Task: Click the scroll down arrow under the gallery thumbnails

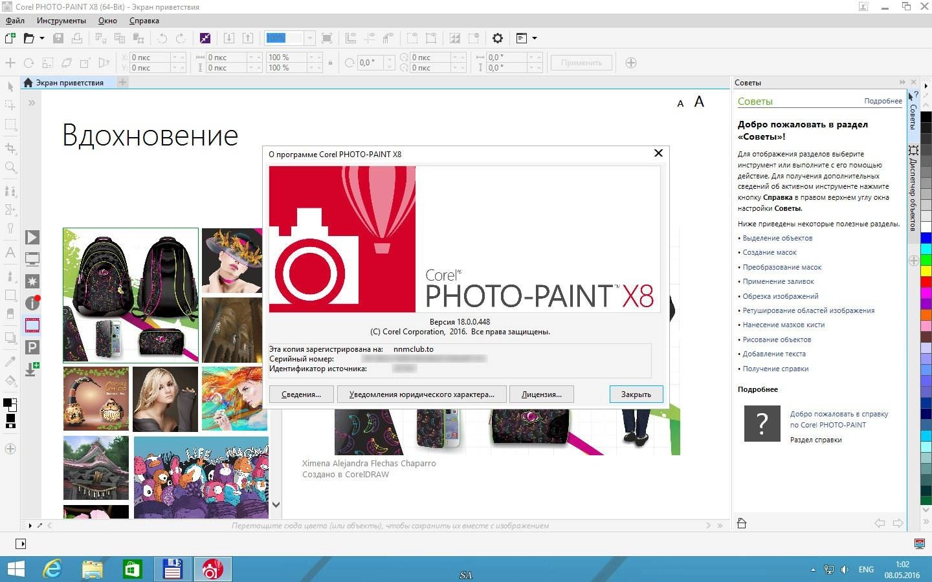Action: point(276,504)
